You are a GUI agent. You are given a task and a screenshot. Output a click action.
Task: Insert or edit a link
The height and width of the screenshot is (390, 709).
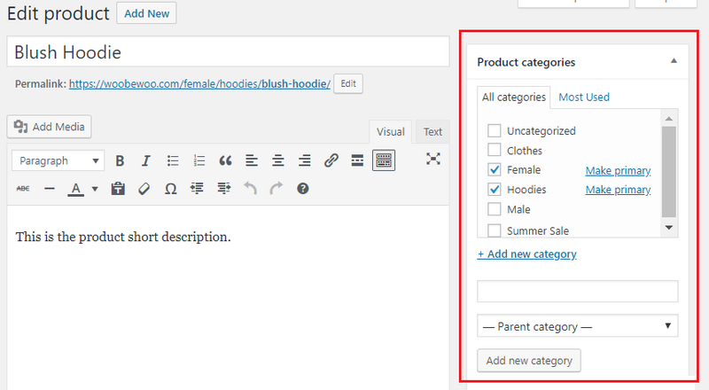[x=331, y=160]
